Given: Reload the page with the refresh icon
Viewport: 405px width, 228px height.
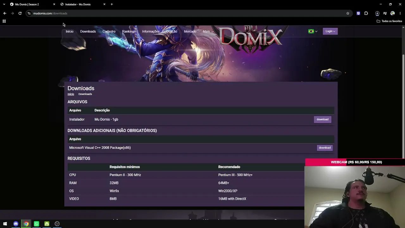Looking at the screenshot, I should tap(20, 13).
